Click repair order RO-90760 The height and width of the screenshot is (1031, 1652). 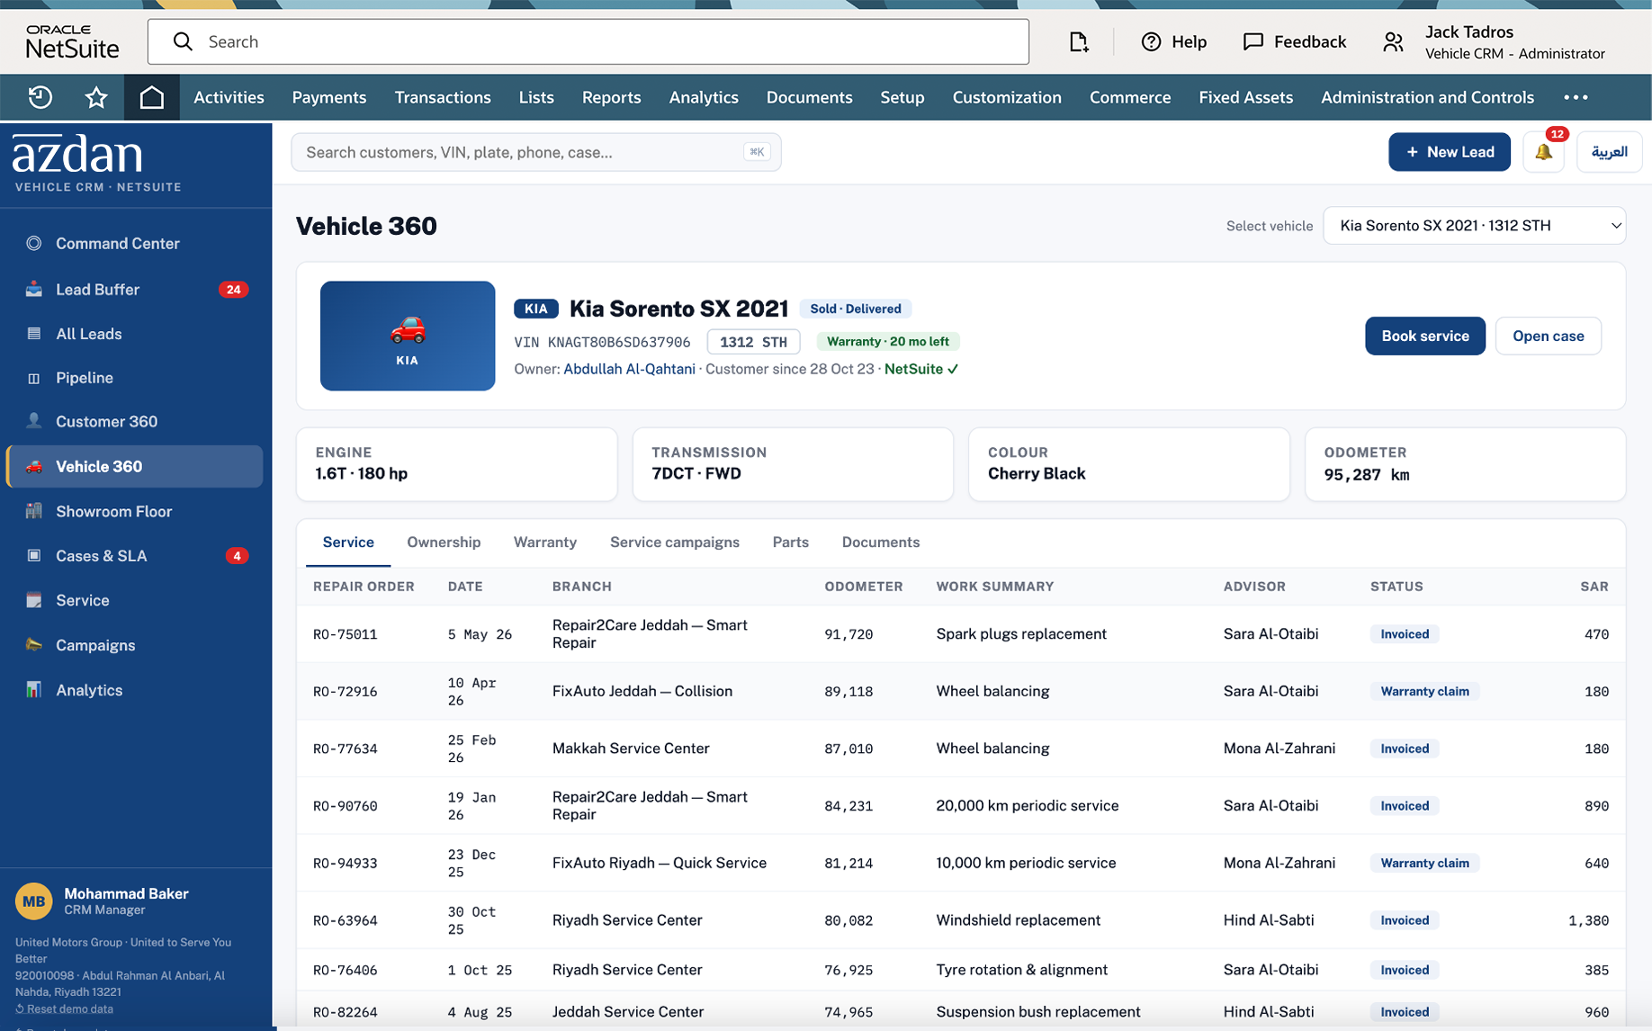pyautogui.click(x=346, y=806)
